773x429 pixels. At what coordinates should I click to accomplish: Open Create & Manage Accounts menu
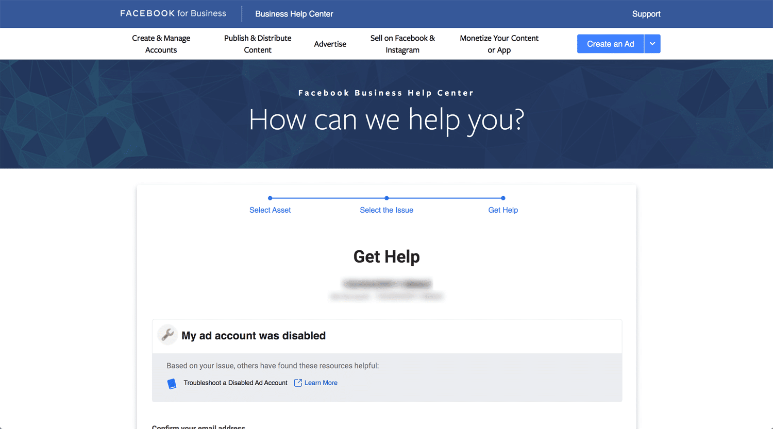(x=161, y=44)
